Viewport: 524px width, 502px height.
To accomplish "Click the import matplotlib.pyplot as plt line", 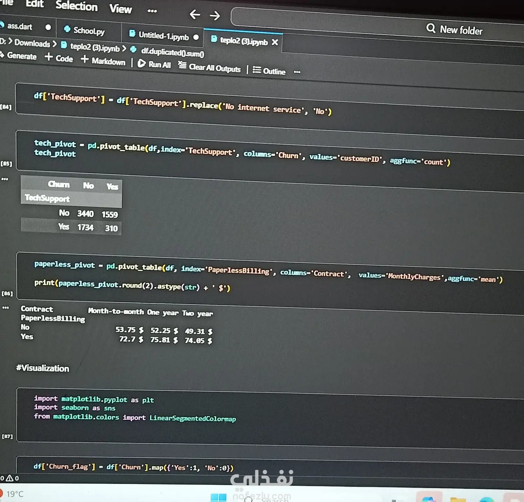I will [94, 399].
